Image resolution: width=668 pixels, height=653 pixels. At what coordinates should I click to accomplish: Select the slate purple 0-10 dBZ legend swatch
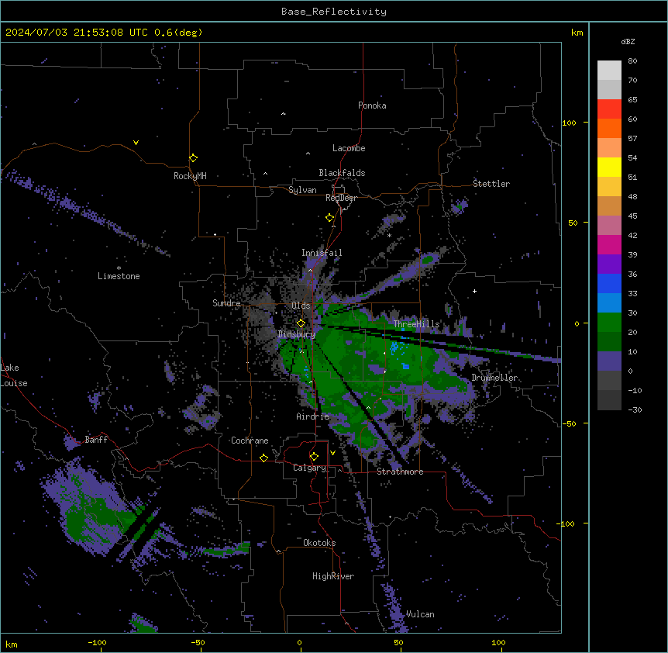pyautogui.click(x=609, y=361)
